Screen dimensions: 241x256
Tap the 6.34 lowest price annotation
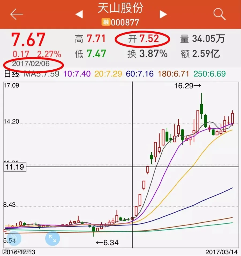click(x=107, y=242)
